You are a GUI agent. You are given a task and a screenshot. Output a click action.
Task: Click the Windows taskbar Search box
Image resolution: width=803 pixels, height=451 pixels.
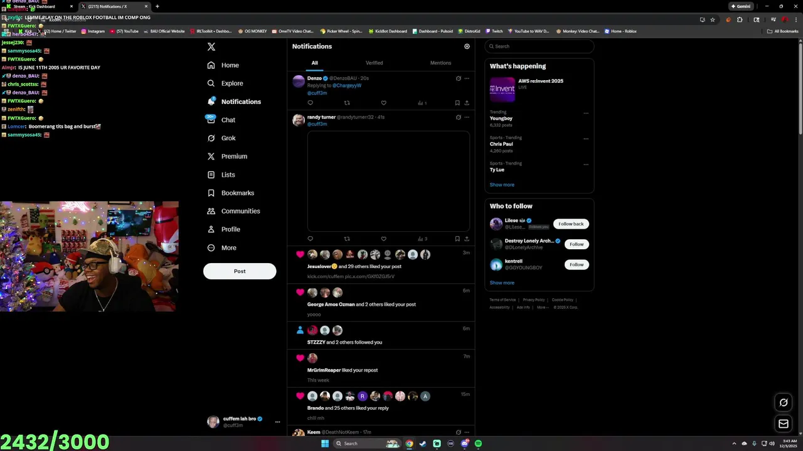click(x=366, y=443)
